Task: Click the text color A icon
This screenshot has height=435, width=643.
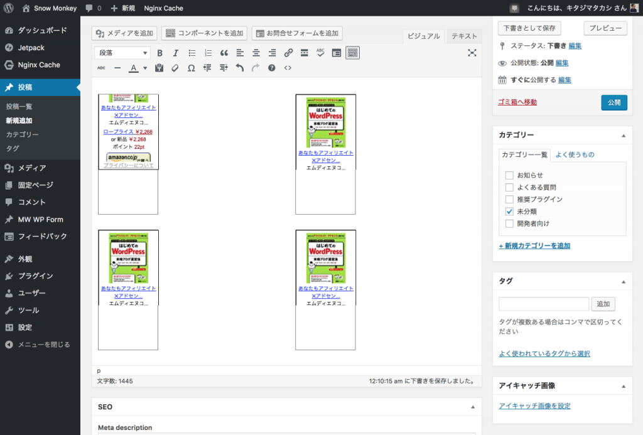Action: tap(133, 68)
